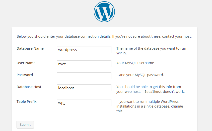
Task: Click the 'get this info from your web host' hint
Action: [151, 89]
